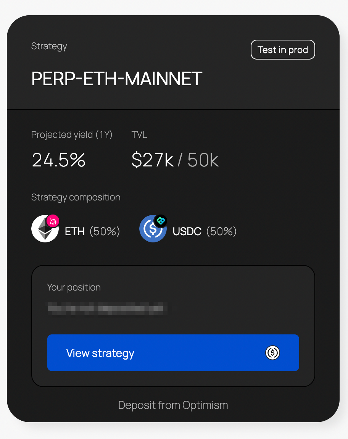Click the 24.5% projected yield value
The height and width of the screenshot is (439, 348).
click(59, 160)
